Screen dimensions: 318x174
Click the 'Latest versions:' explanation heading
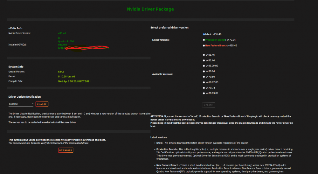(x=159, y=137)
